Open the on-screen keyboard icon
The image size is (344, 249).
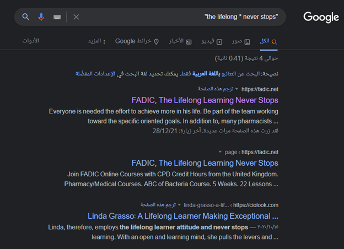(57, 17)
